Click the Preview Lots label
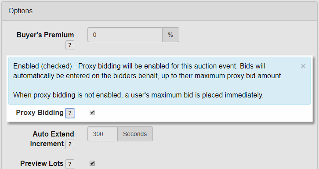The height and width of the screenshot is (169, 319). (42, 163)
